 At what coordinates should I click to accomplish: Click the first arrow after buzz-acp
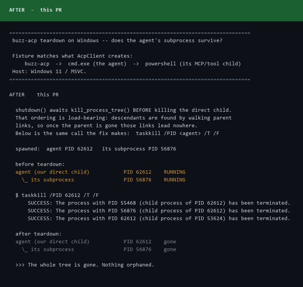pyautogui.click(x=59, y=63)
